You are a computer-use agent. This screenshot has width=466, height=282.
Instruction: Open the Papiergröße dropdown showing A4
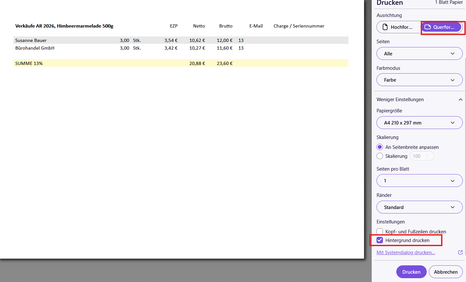coord(419,123)
